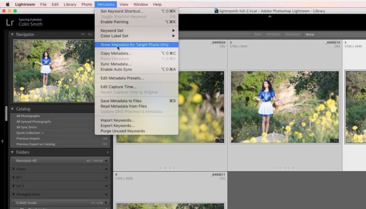Select the first grid photo _64A9224
Screen dimensions: 366x209
click(x=201, y=107)
